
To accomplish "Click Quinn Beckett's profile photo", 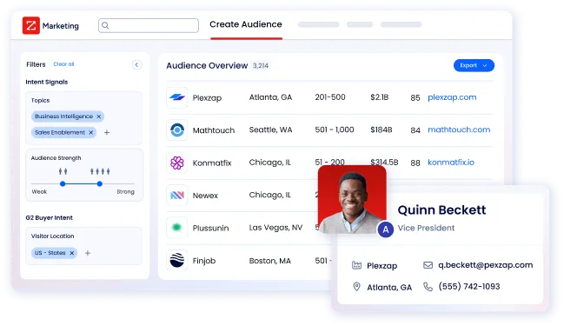I will 352,199.
